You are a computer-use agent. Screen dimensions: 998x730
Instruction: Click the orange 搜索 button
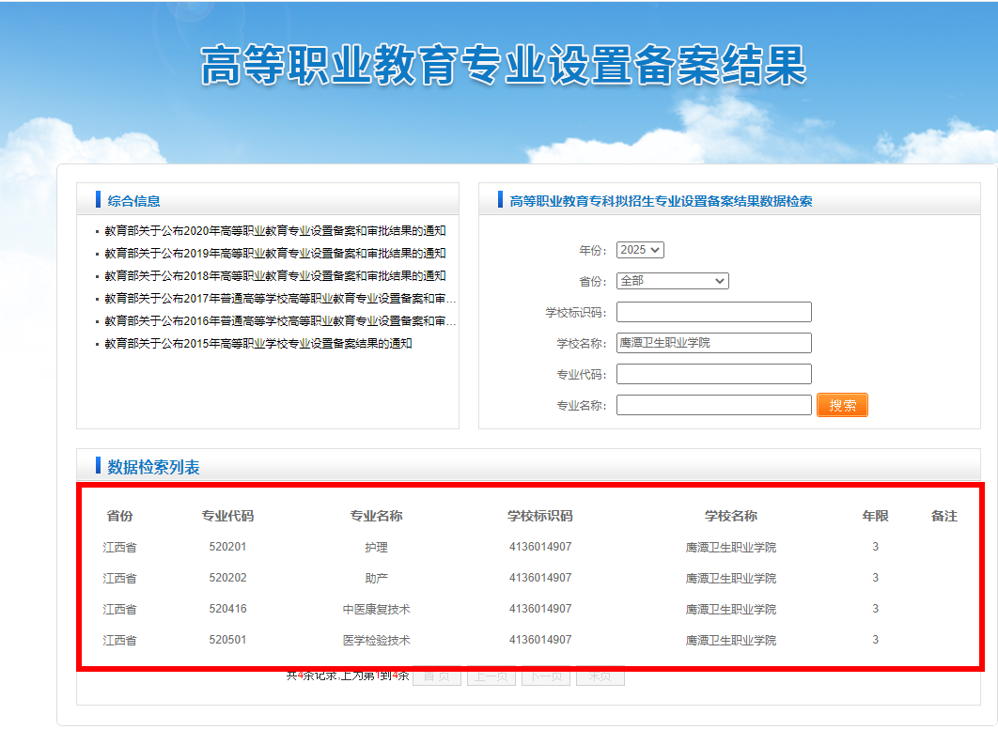point(842,406)
